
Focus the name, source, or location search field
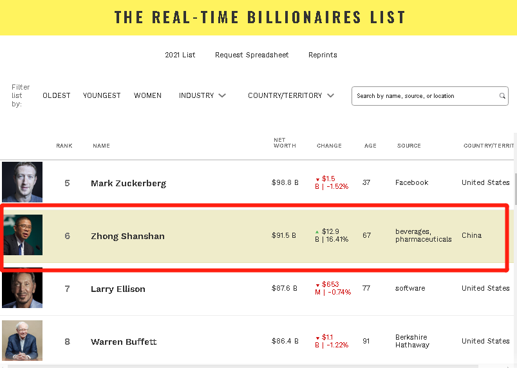click(429, 96)
